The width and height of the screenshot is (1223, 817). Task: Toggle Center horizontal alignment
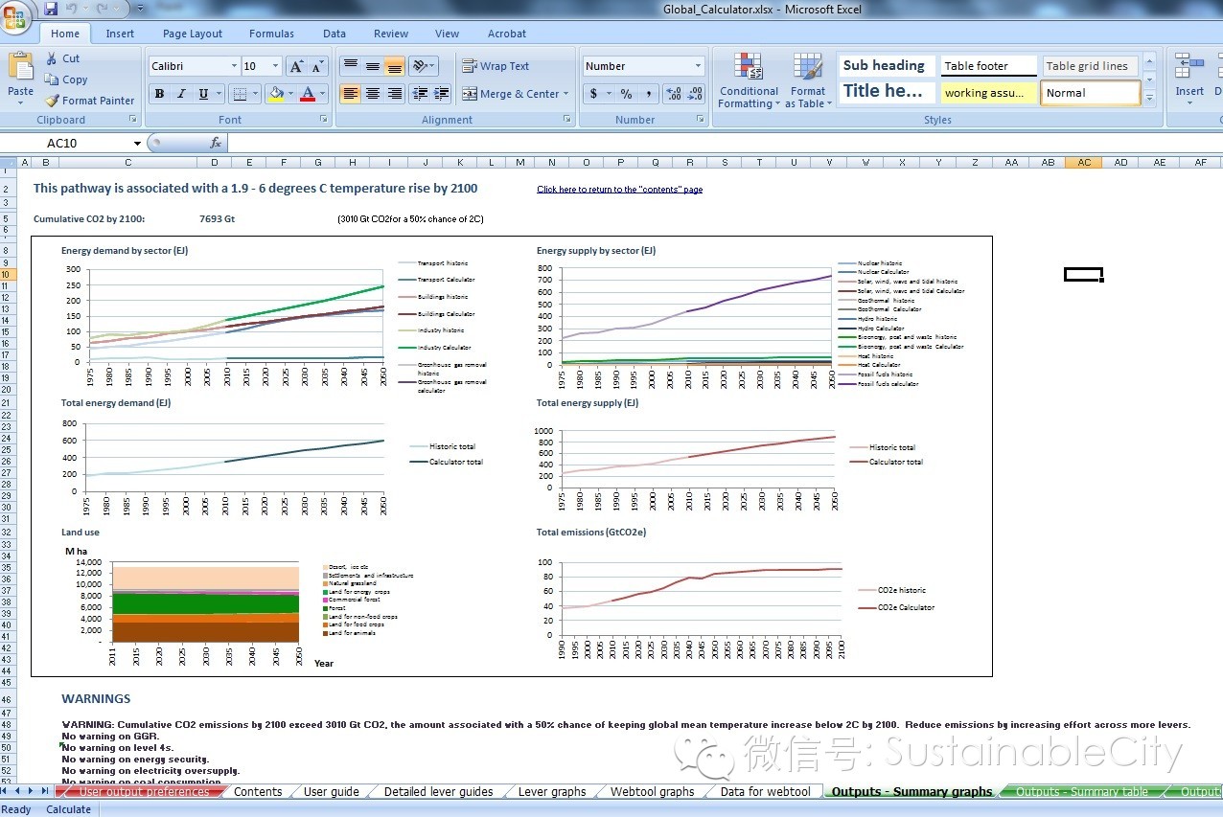[x=372, y=94]
